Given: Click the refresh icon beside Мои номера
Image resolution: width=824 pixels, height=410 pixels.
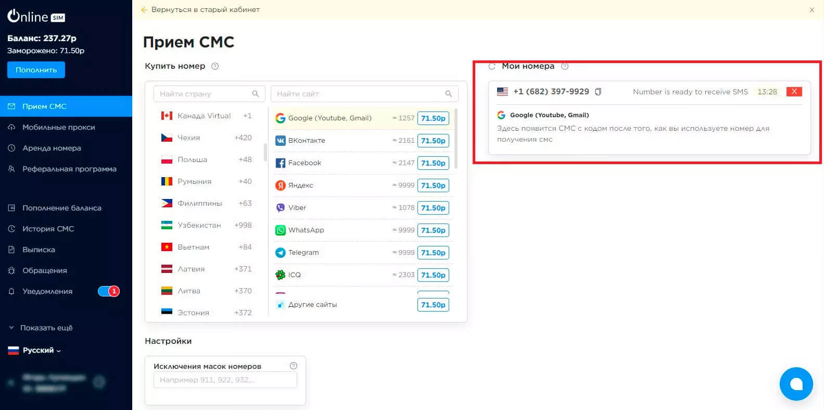Looking at the screenshot, I should pyautogui.click(x=491, y=66).
